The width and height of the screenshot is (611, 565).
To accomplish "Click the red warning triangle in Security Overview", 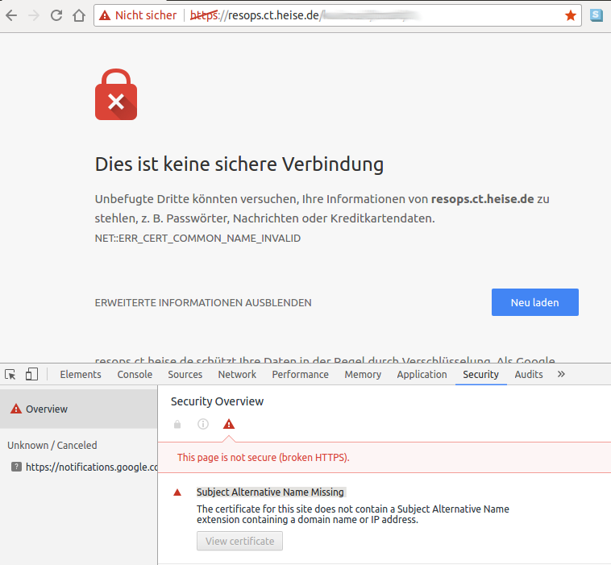I will tap(229, 424).
